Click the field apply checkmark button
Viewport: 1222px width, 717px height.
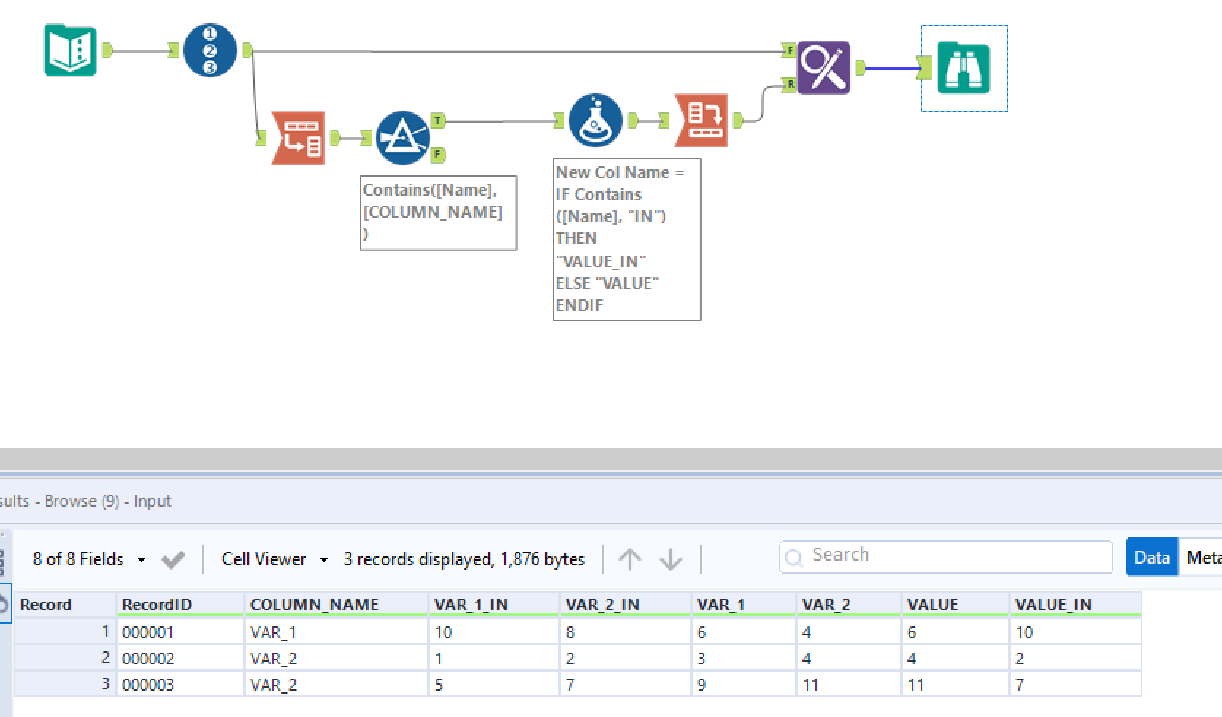[x=173, y=559]
